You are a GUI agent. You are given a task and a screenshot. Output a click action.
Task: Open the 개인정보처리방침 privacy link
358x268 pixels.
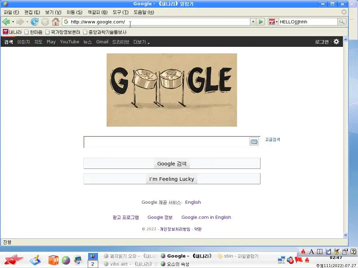(x=175, y=229)
